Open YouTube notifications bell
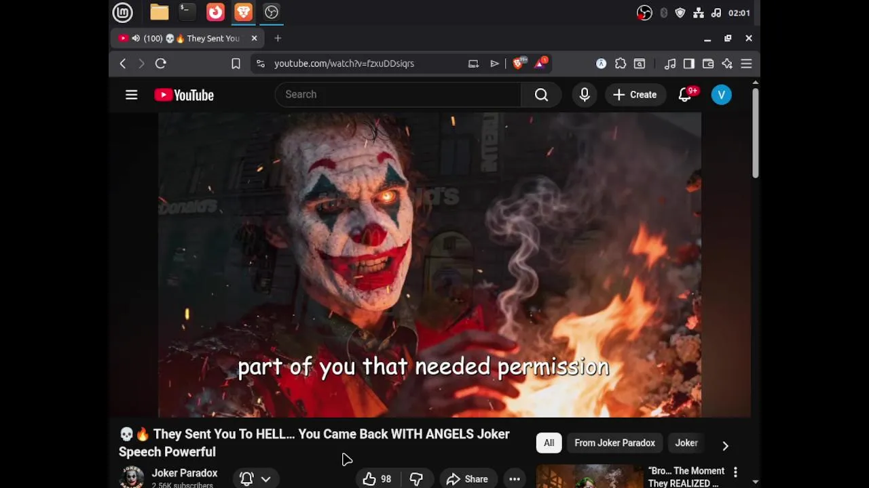 [685, 95]
